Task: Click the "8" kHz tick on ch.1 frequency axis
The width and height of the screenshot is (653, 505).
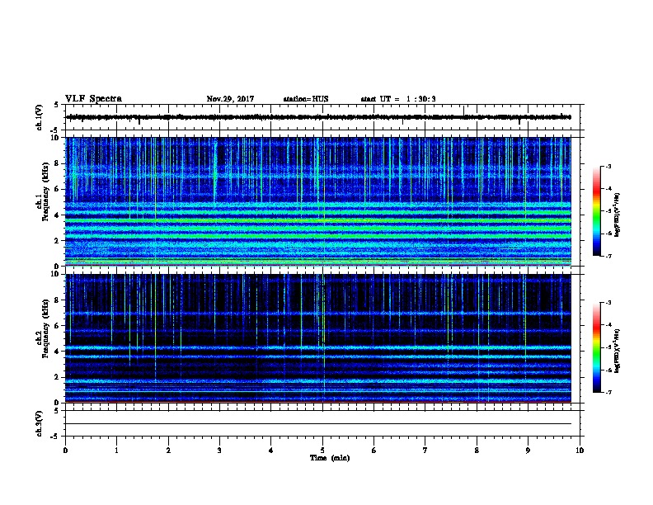Action: (x=58, y=163)
